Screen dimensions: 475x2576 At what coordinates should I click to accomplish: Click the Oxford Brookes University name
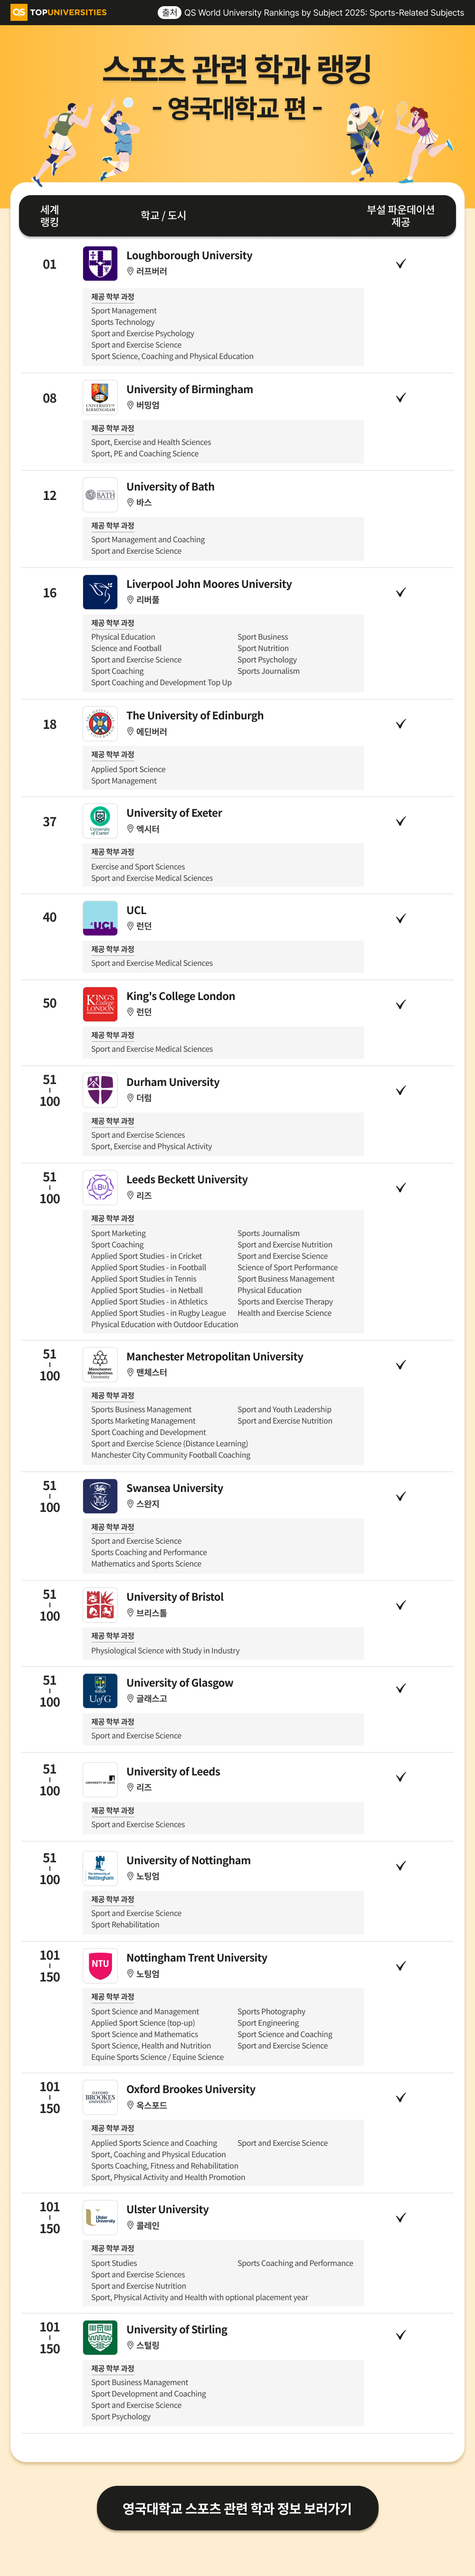[191, 2089]
